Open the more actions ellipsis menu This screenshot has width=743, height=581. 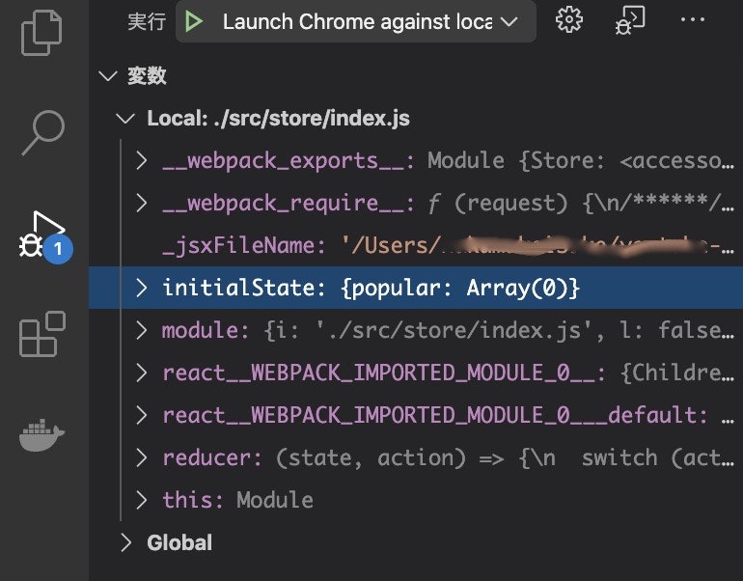click(x=692, y=20)
